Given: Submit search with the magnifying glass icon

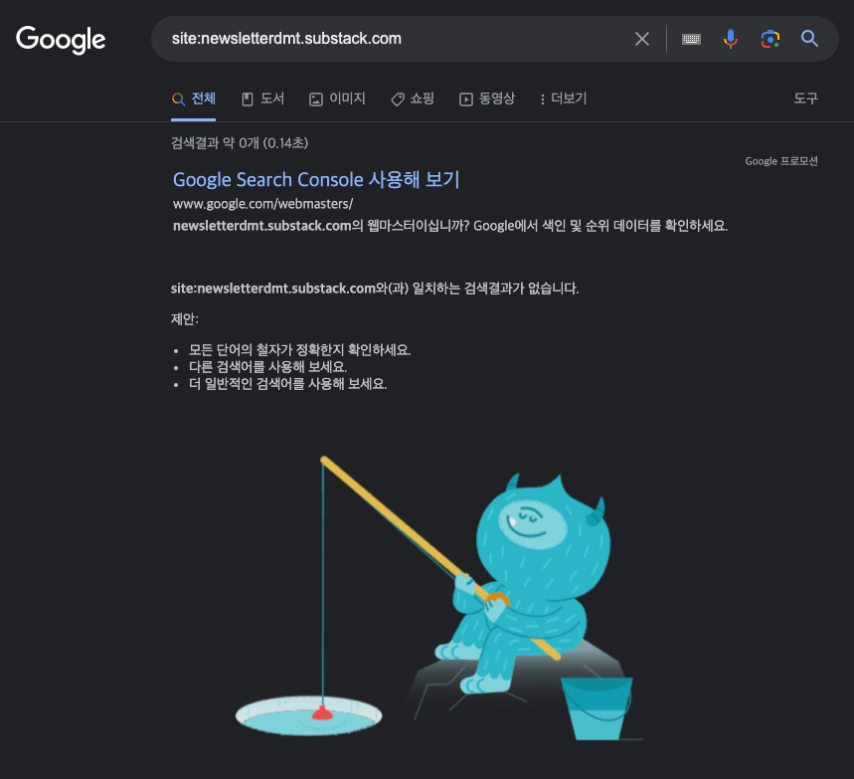Looking at the screenshot, I should click(x=809, y=38).
